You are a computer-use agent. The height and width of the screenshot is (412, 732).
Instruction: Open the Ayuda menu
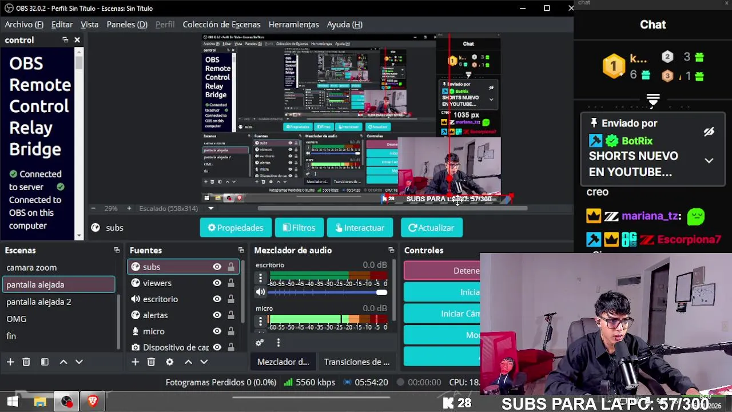coord(345,24)
